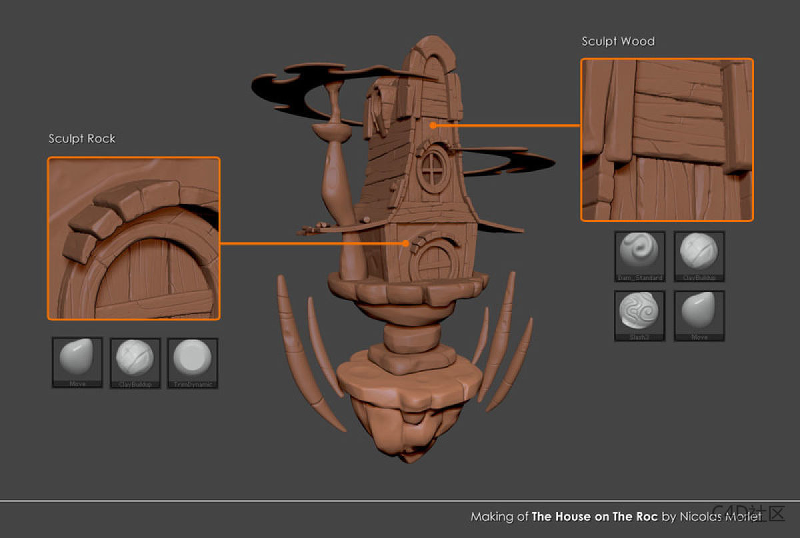Viewport: 800px width, 538px height.
Task: Choose the Dam_Standard brush icon
Action: click(x=639, y=254)
